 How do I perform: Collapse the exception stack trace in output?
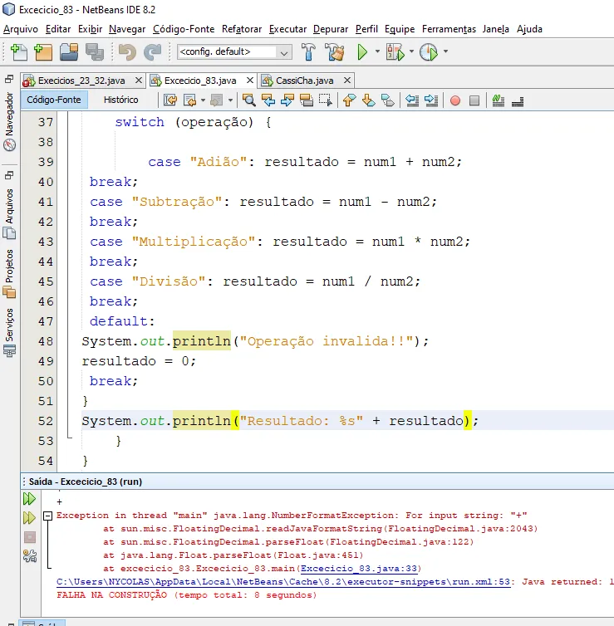pyautogui.click(x=48, y=516)
